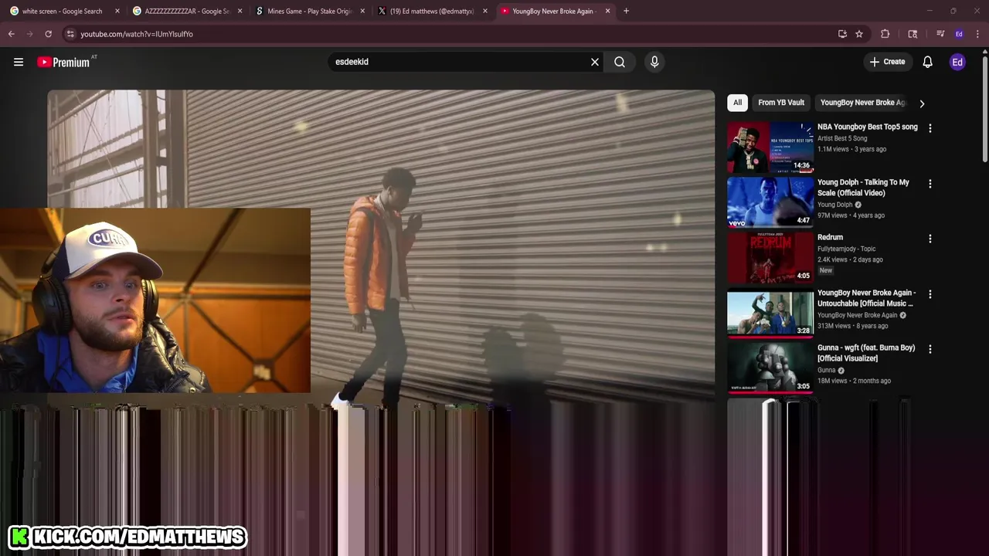Open Young Dolph Talking To My Scale title
The image size is (989, 556).
click(863, 188)
